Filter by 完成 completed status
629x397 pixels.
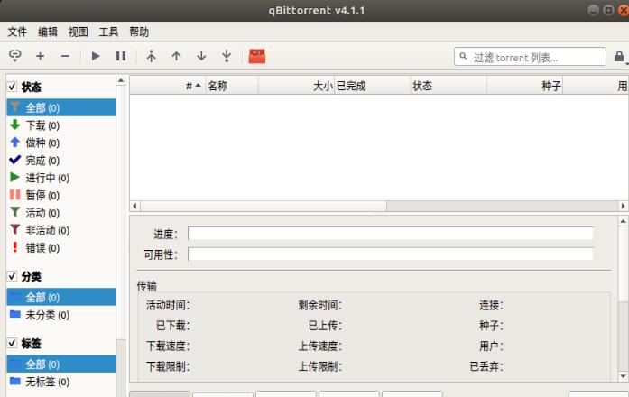coord(61,161)
